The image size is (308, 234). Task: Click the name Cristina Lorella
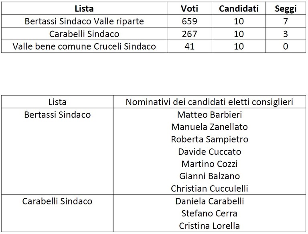tap(209, 225)
